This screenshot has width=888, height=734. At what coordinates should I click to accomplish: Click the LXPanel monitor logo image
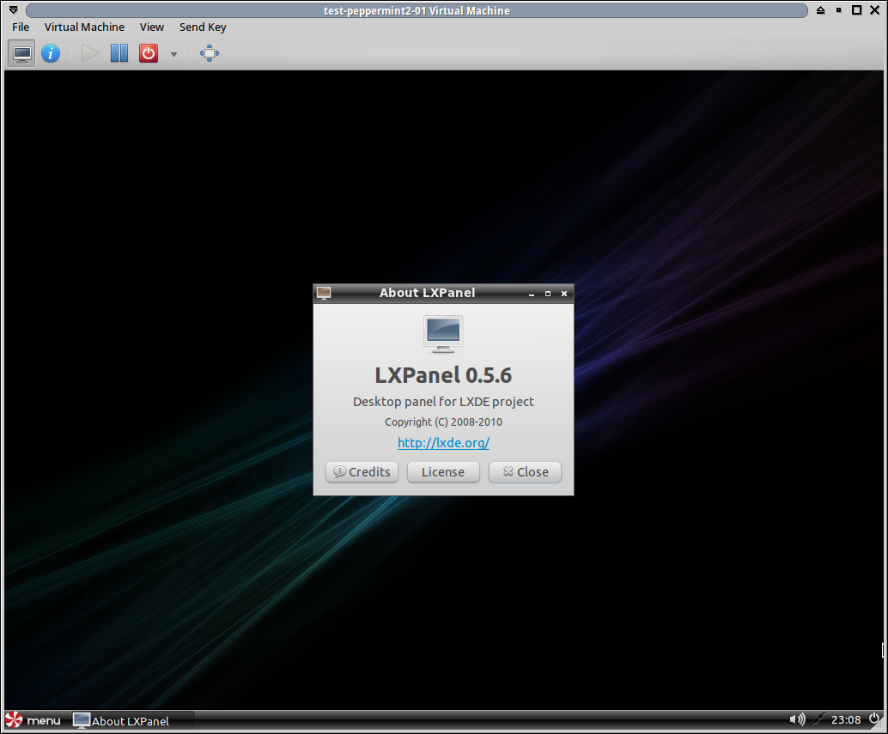point(443,334)
